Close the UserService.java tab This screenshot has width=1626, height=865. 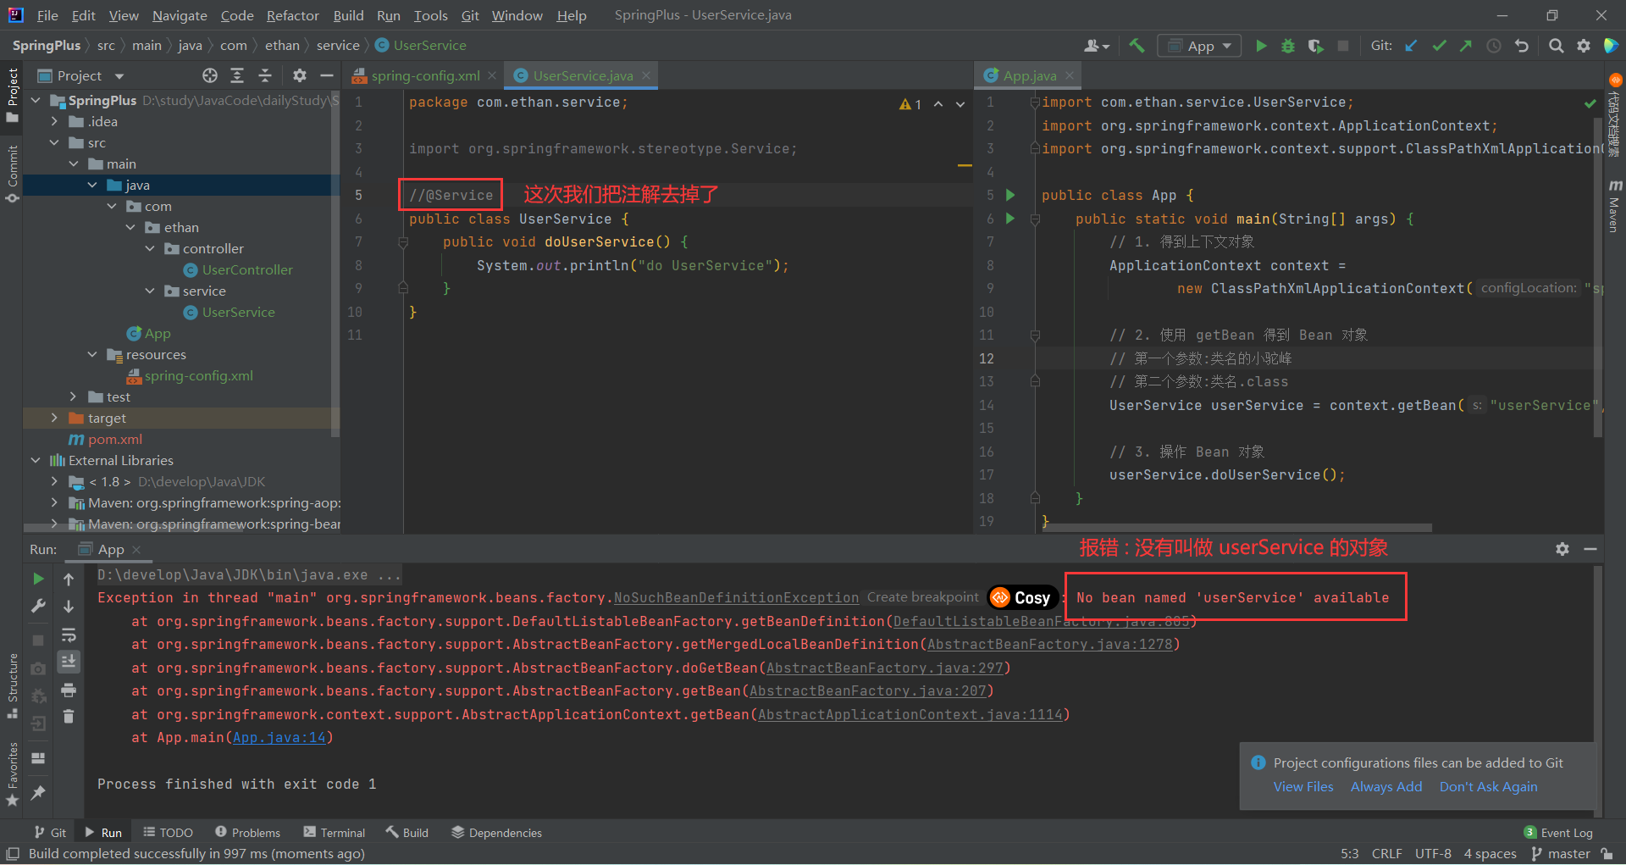(646, 75)
